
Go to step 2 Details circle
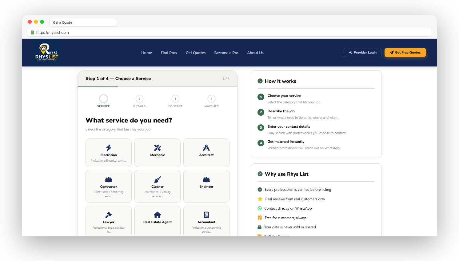pos(139,99)
